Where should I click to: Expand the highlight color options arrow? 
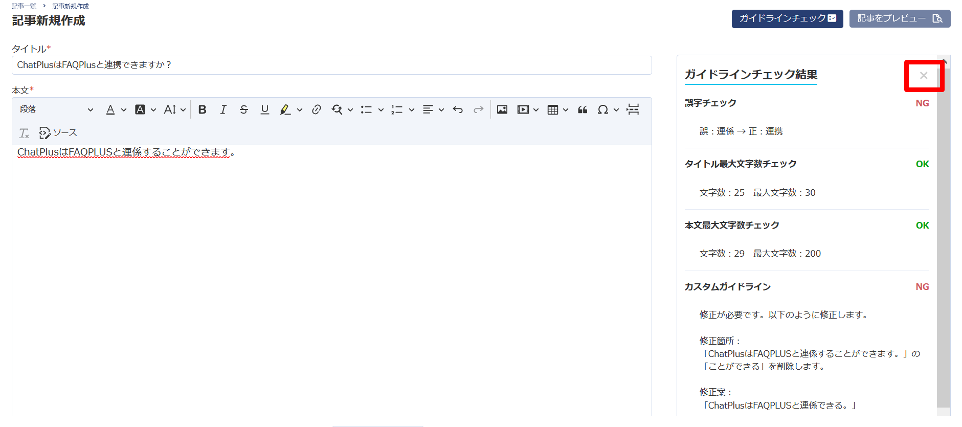(x=300, y=109)
